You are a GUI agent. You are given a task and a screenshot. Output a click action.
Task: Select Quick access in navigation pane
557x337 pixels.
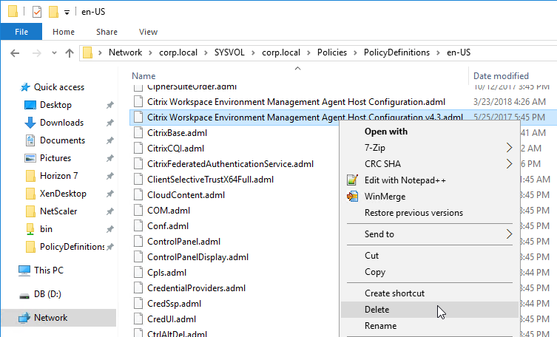click(59, 87)
